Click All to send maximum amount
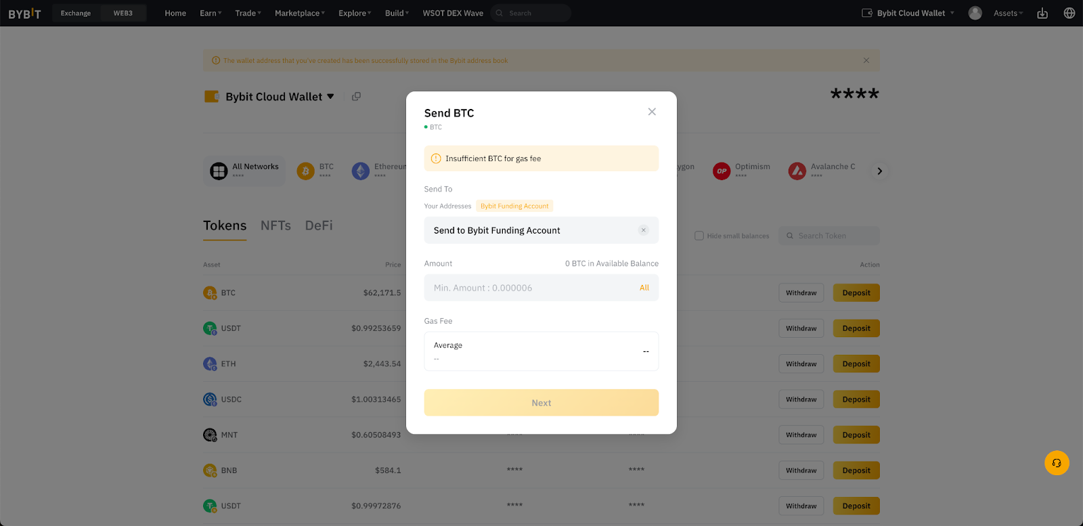This screenshot has height=526, width=1083. pyautogui.click(x=644, y=288)
